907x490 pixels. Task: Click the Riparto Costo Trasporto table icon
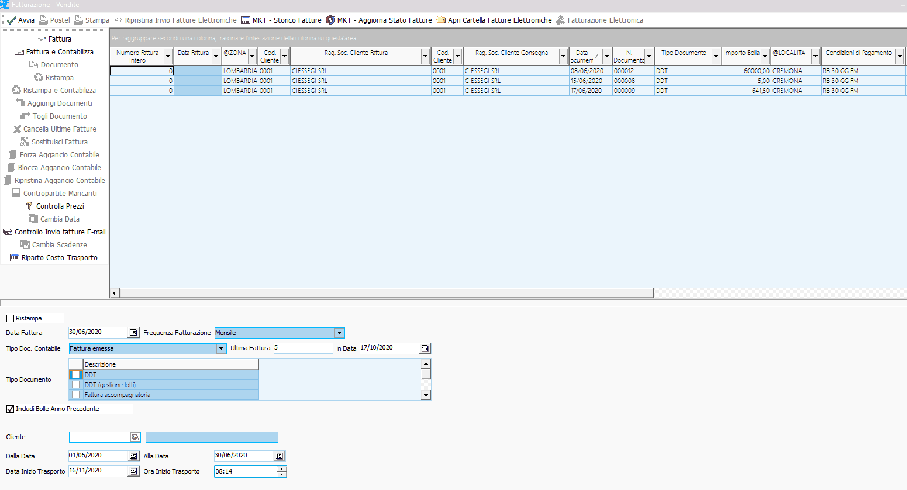tap(15, 257)
